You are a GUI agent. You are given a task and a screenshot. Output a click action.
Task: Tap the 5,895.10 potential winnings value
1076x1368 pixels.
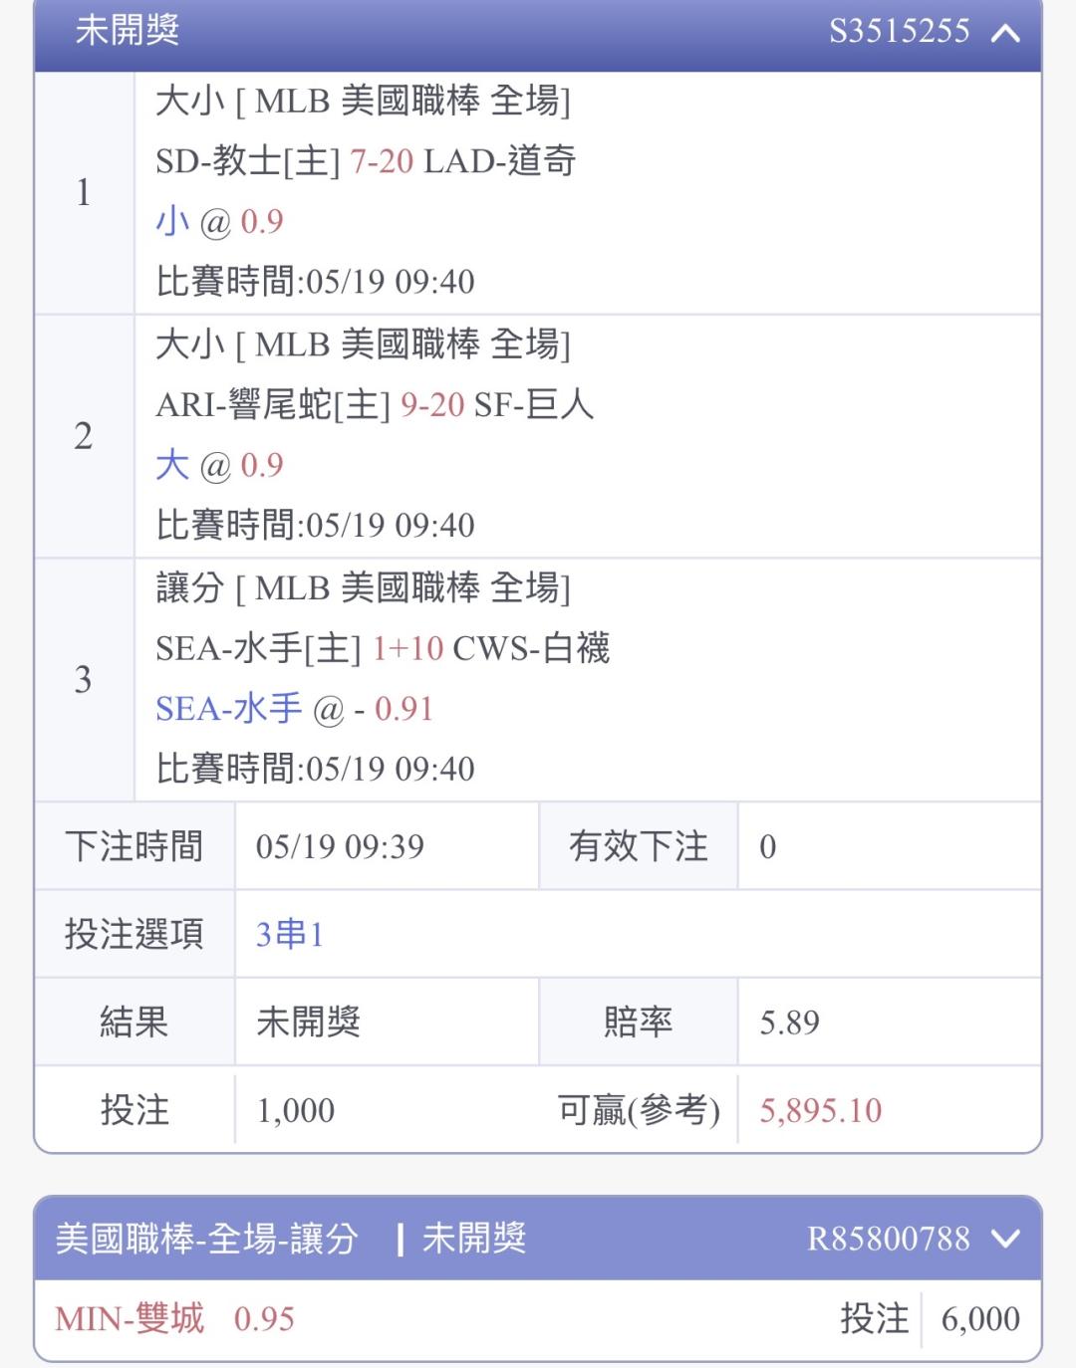click(821, 1110)
